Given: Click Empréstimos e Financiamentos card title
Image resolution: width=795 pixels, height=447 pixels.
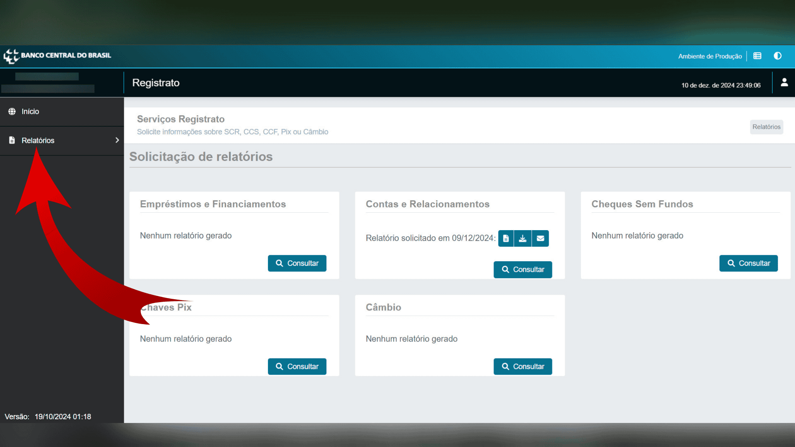Looking at the screenshot, I should pos(213,204).
